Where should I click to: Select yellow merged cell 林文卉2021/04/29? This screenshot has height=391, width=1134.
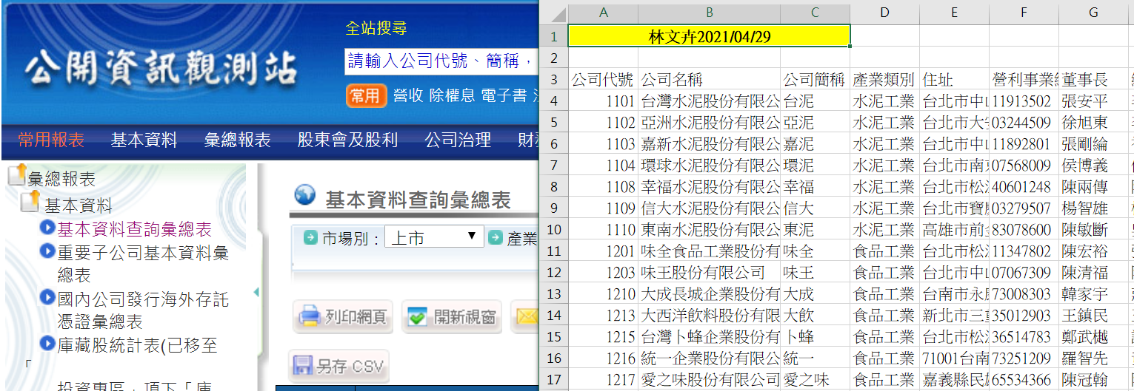pyautogui.click(x=710, y=35)
